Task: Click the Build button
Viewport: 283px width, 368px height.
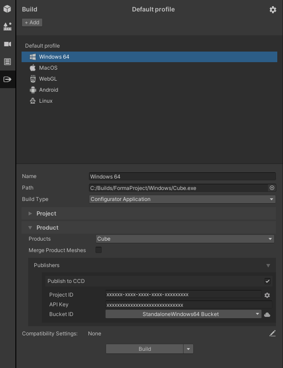Action: 145,349
